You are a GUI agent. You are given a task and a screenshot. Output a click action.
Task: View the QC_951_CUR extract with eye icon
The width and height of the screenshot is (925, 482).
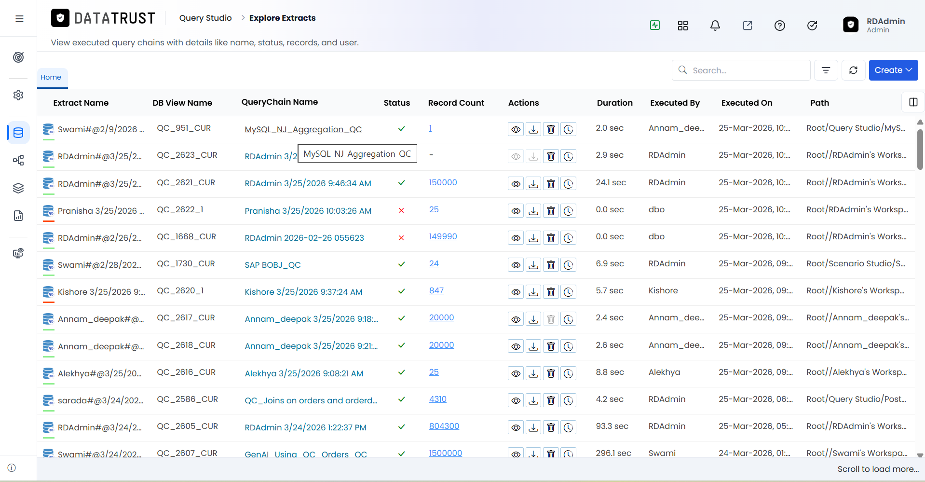pos(516,129)
